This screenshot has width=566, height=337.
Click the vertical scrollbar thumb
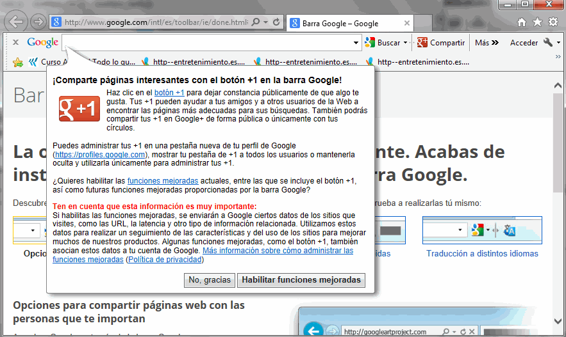(x=558, y=143)
